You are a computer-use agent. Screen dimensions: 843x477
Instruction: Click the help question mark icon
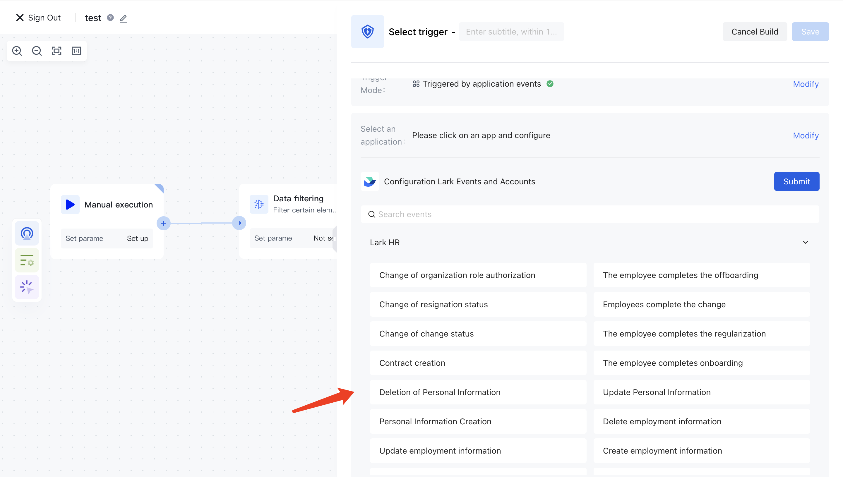click(x=110, y=18)
